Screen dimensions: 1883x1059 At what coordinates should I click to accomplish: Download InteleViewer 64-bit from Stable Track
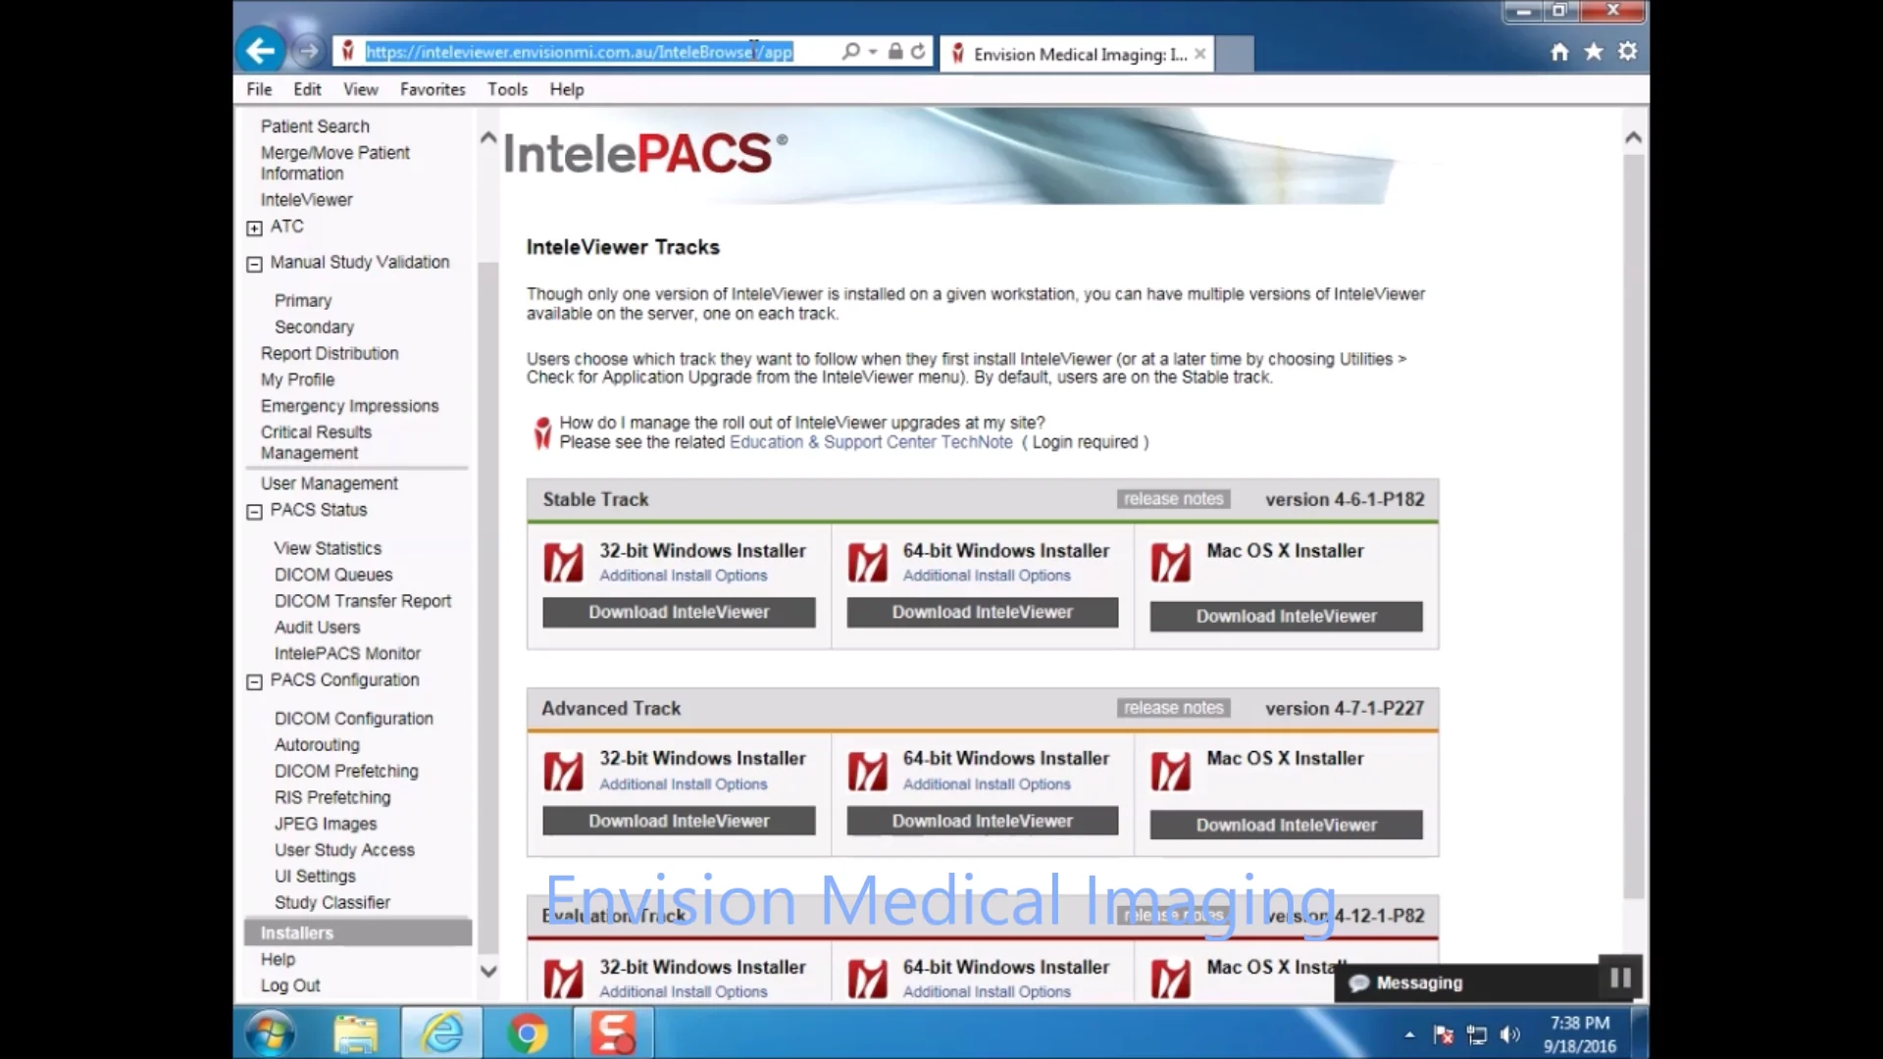981,612
